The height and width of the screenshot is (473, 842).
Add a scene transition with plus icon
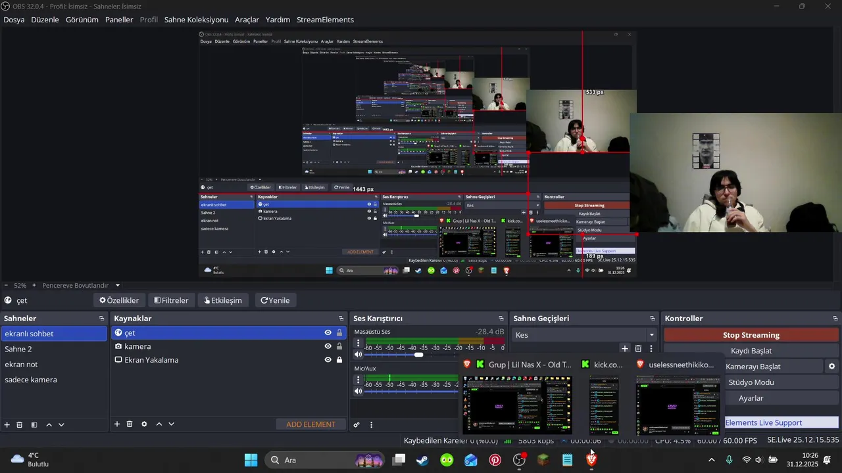coord(625,349)
